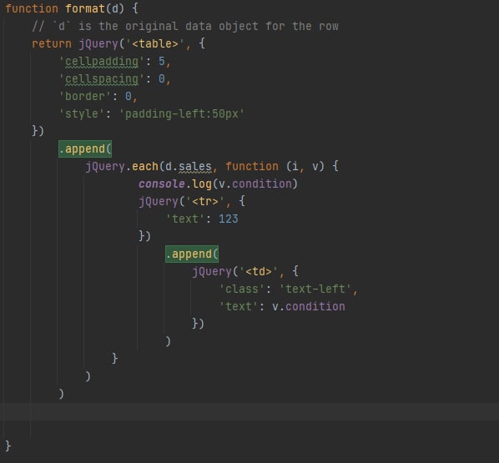Click 'condition' in 'text': v.condition
This screenshot has height=463, width=499.
(315, 306)
